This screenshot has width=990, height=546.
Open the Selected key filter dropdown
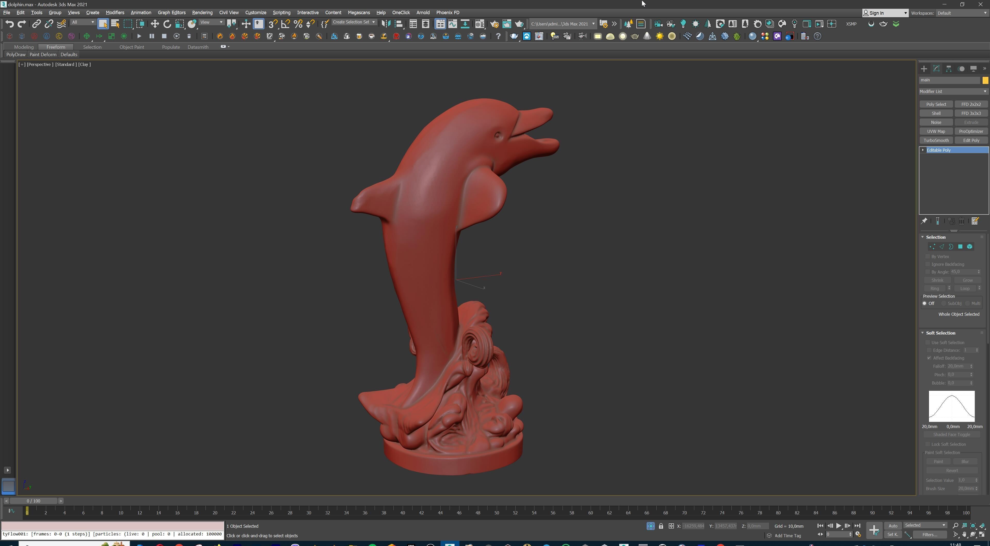(925, 525)
